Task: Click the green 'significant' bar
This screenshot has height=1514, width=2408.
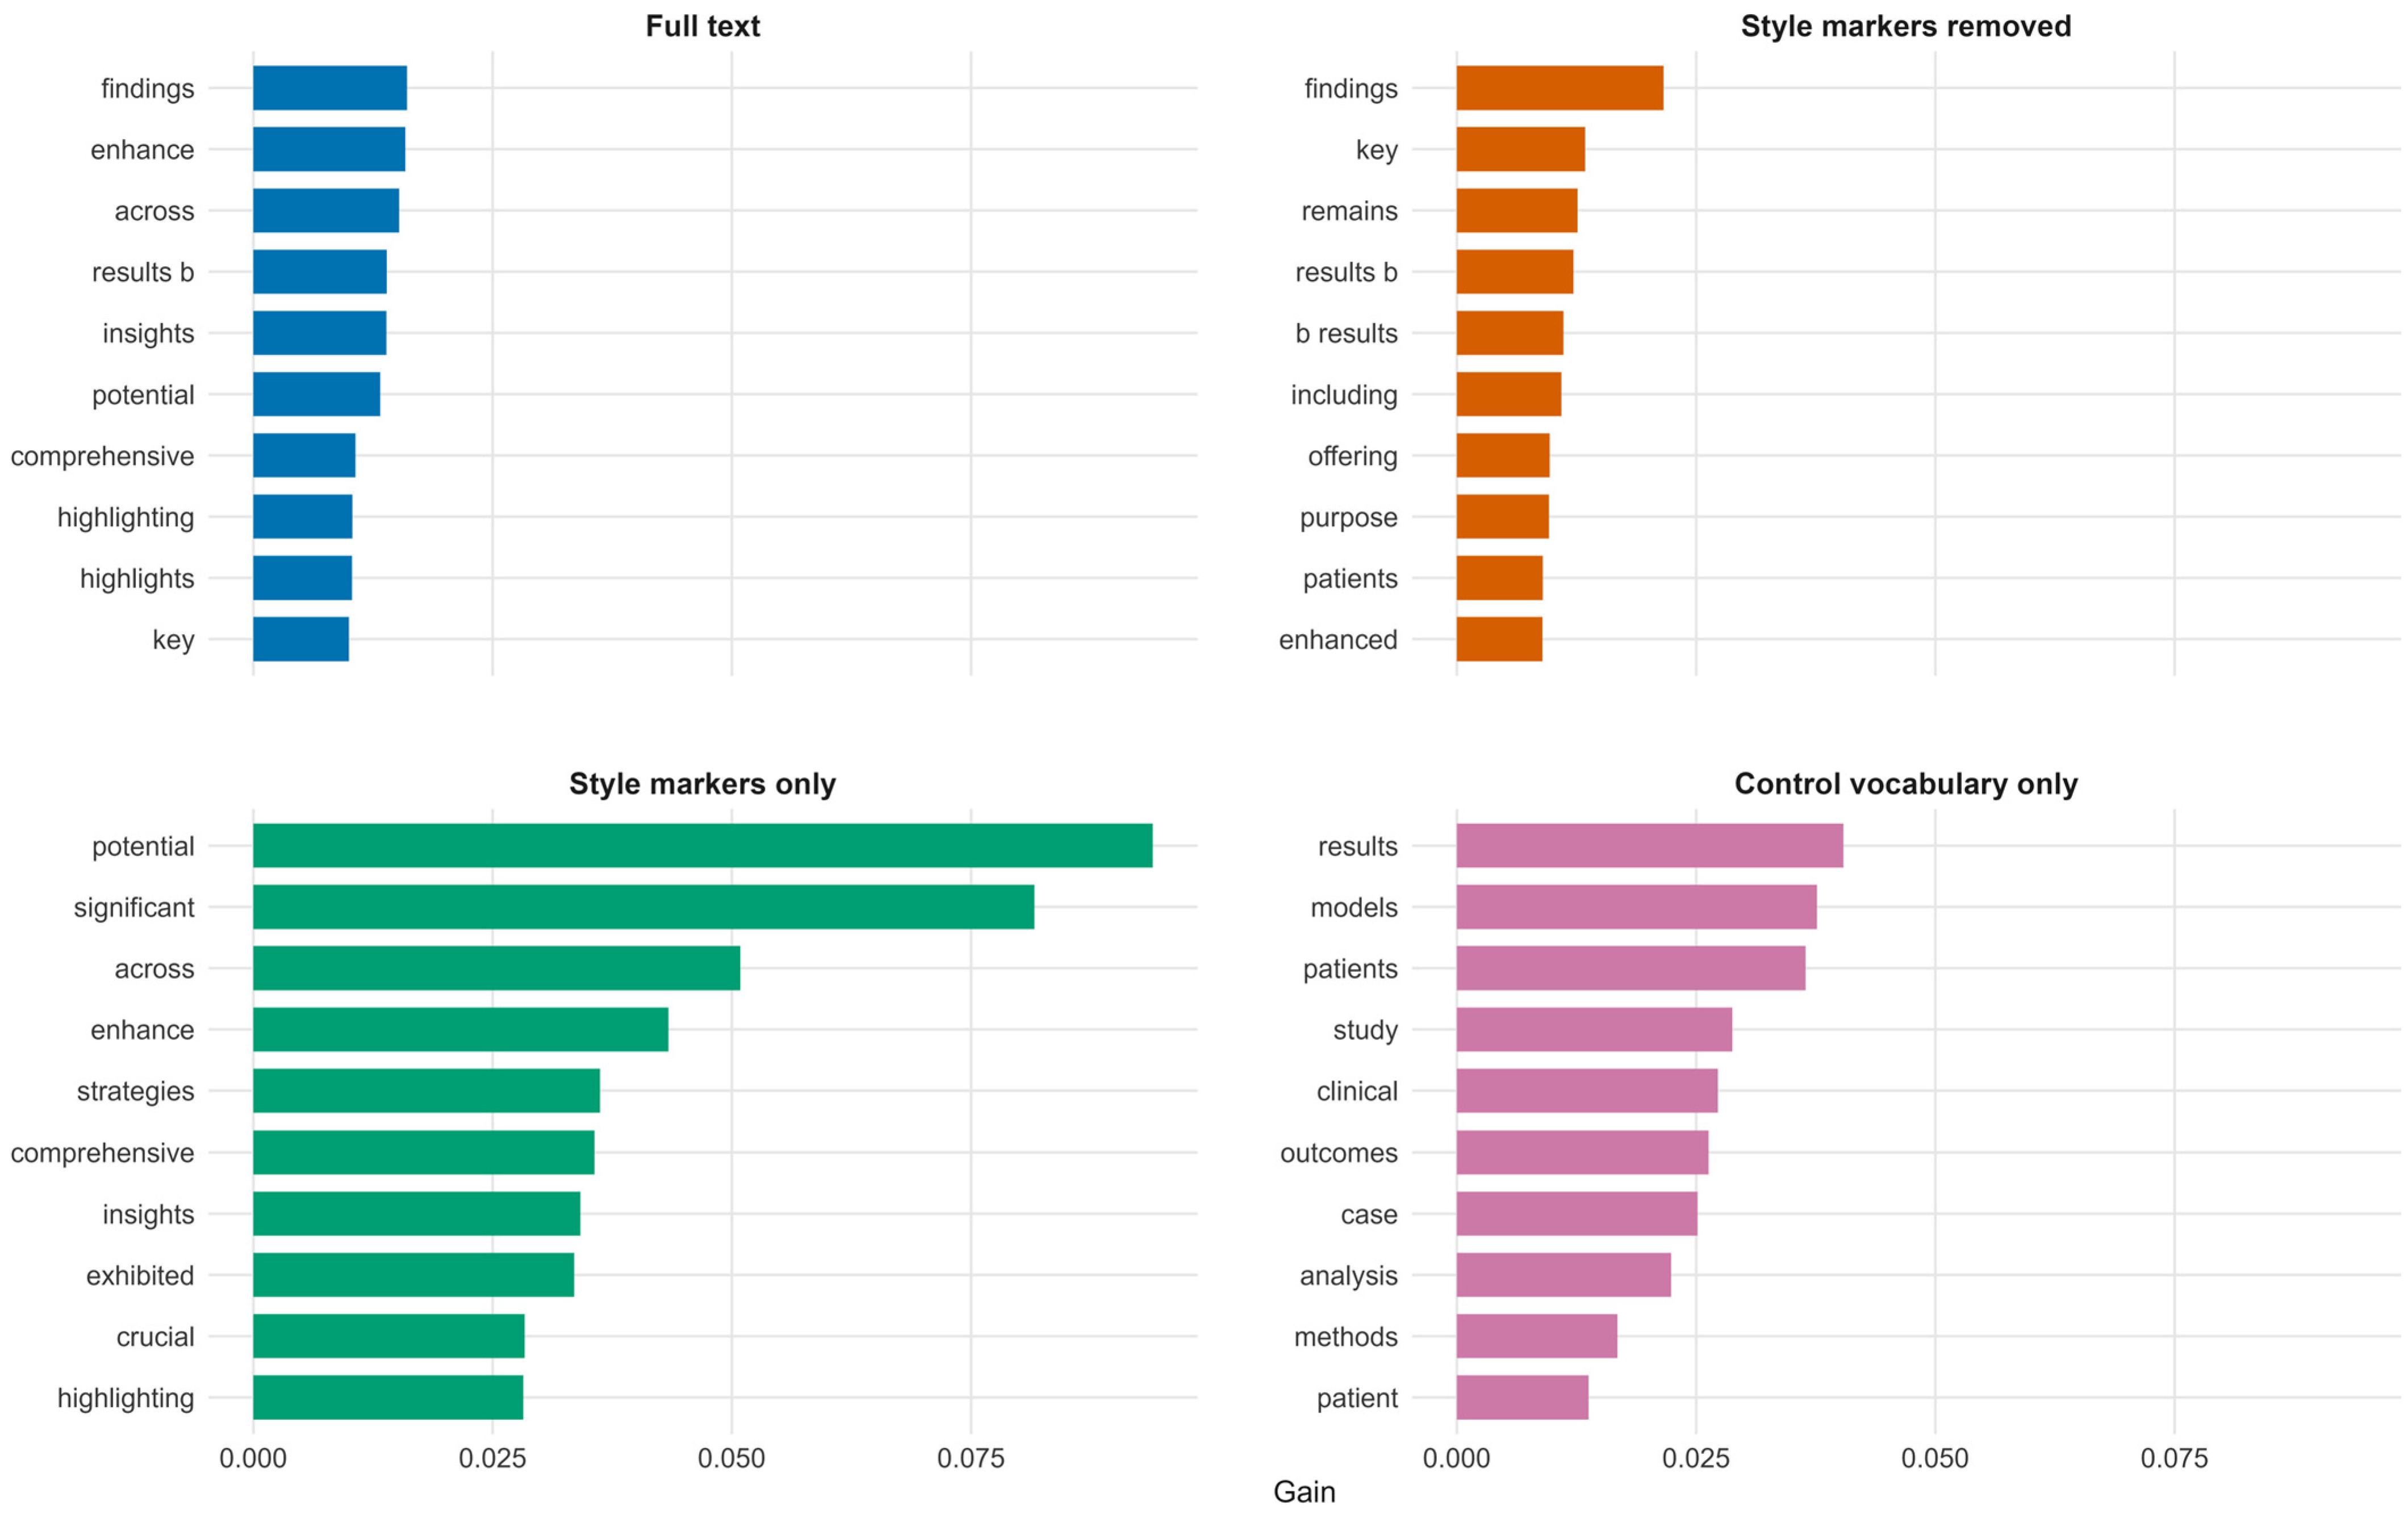Action: click(644, 907)
